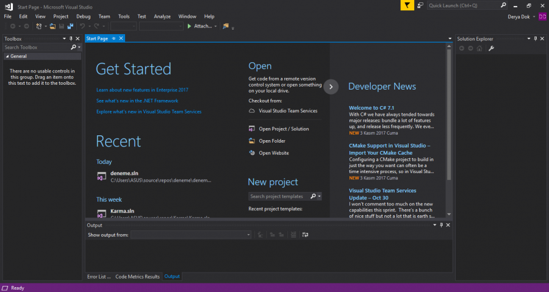Image resolution: width=549 pixels, height=292 pixels.
Task: Click the Solution Explorer properties wrench icon
Action: (491, 48)
